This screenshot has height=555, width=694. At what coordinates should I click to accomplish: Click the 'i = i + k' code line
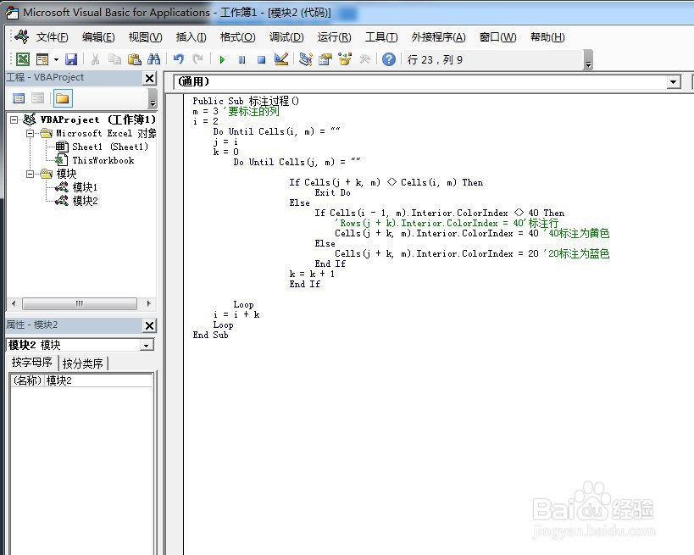tap(236, 314)
